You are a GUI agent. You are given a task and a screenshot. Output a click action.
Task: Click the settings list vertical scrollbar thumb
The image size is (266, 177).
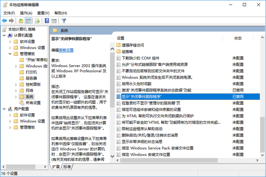pos(262,134)
